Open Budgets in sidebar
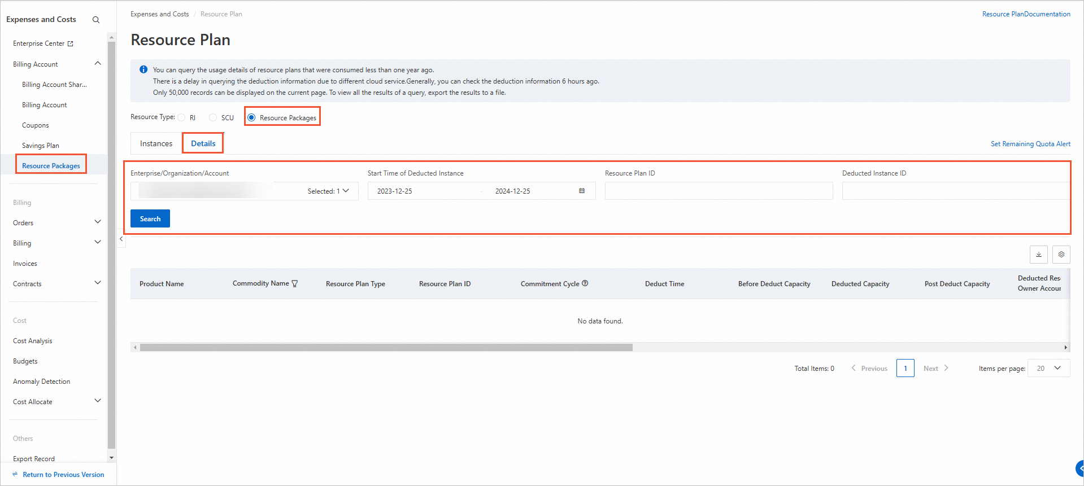Screen dimensions: 1084x486 click(25, 361)
